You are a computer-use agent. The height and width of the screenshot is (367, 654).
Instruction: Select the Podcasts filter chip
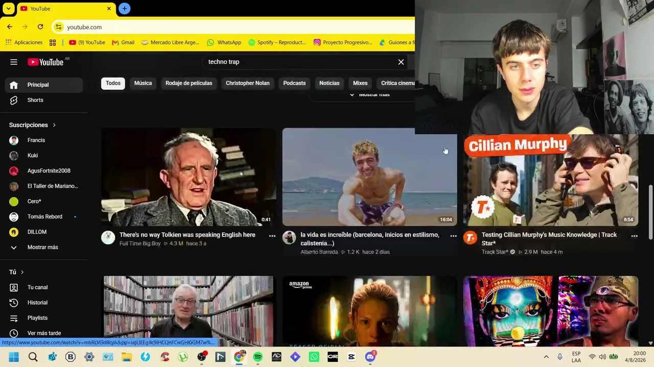[294, 83]
